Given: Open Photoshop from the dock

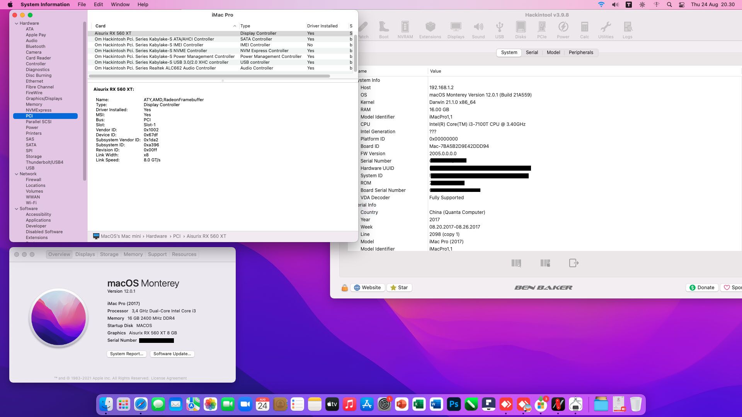Looking at the screenshot, I should (454, 404).
